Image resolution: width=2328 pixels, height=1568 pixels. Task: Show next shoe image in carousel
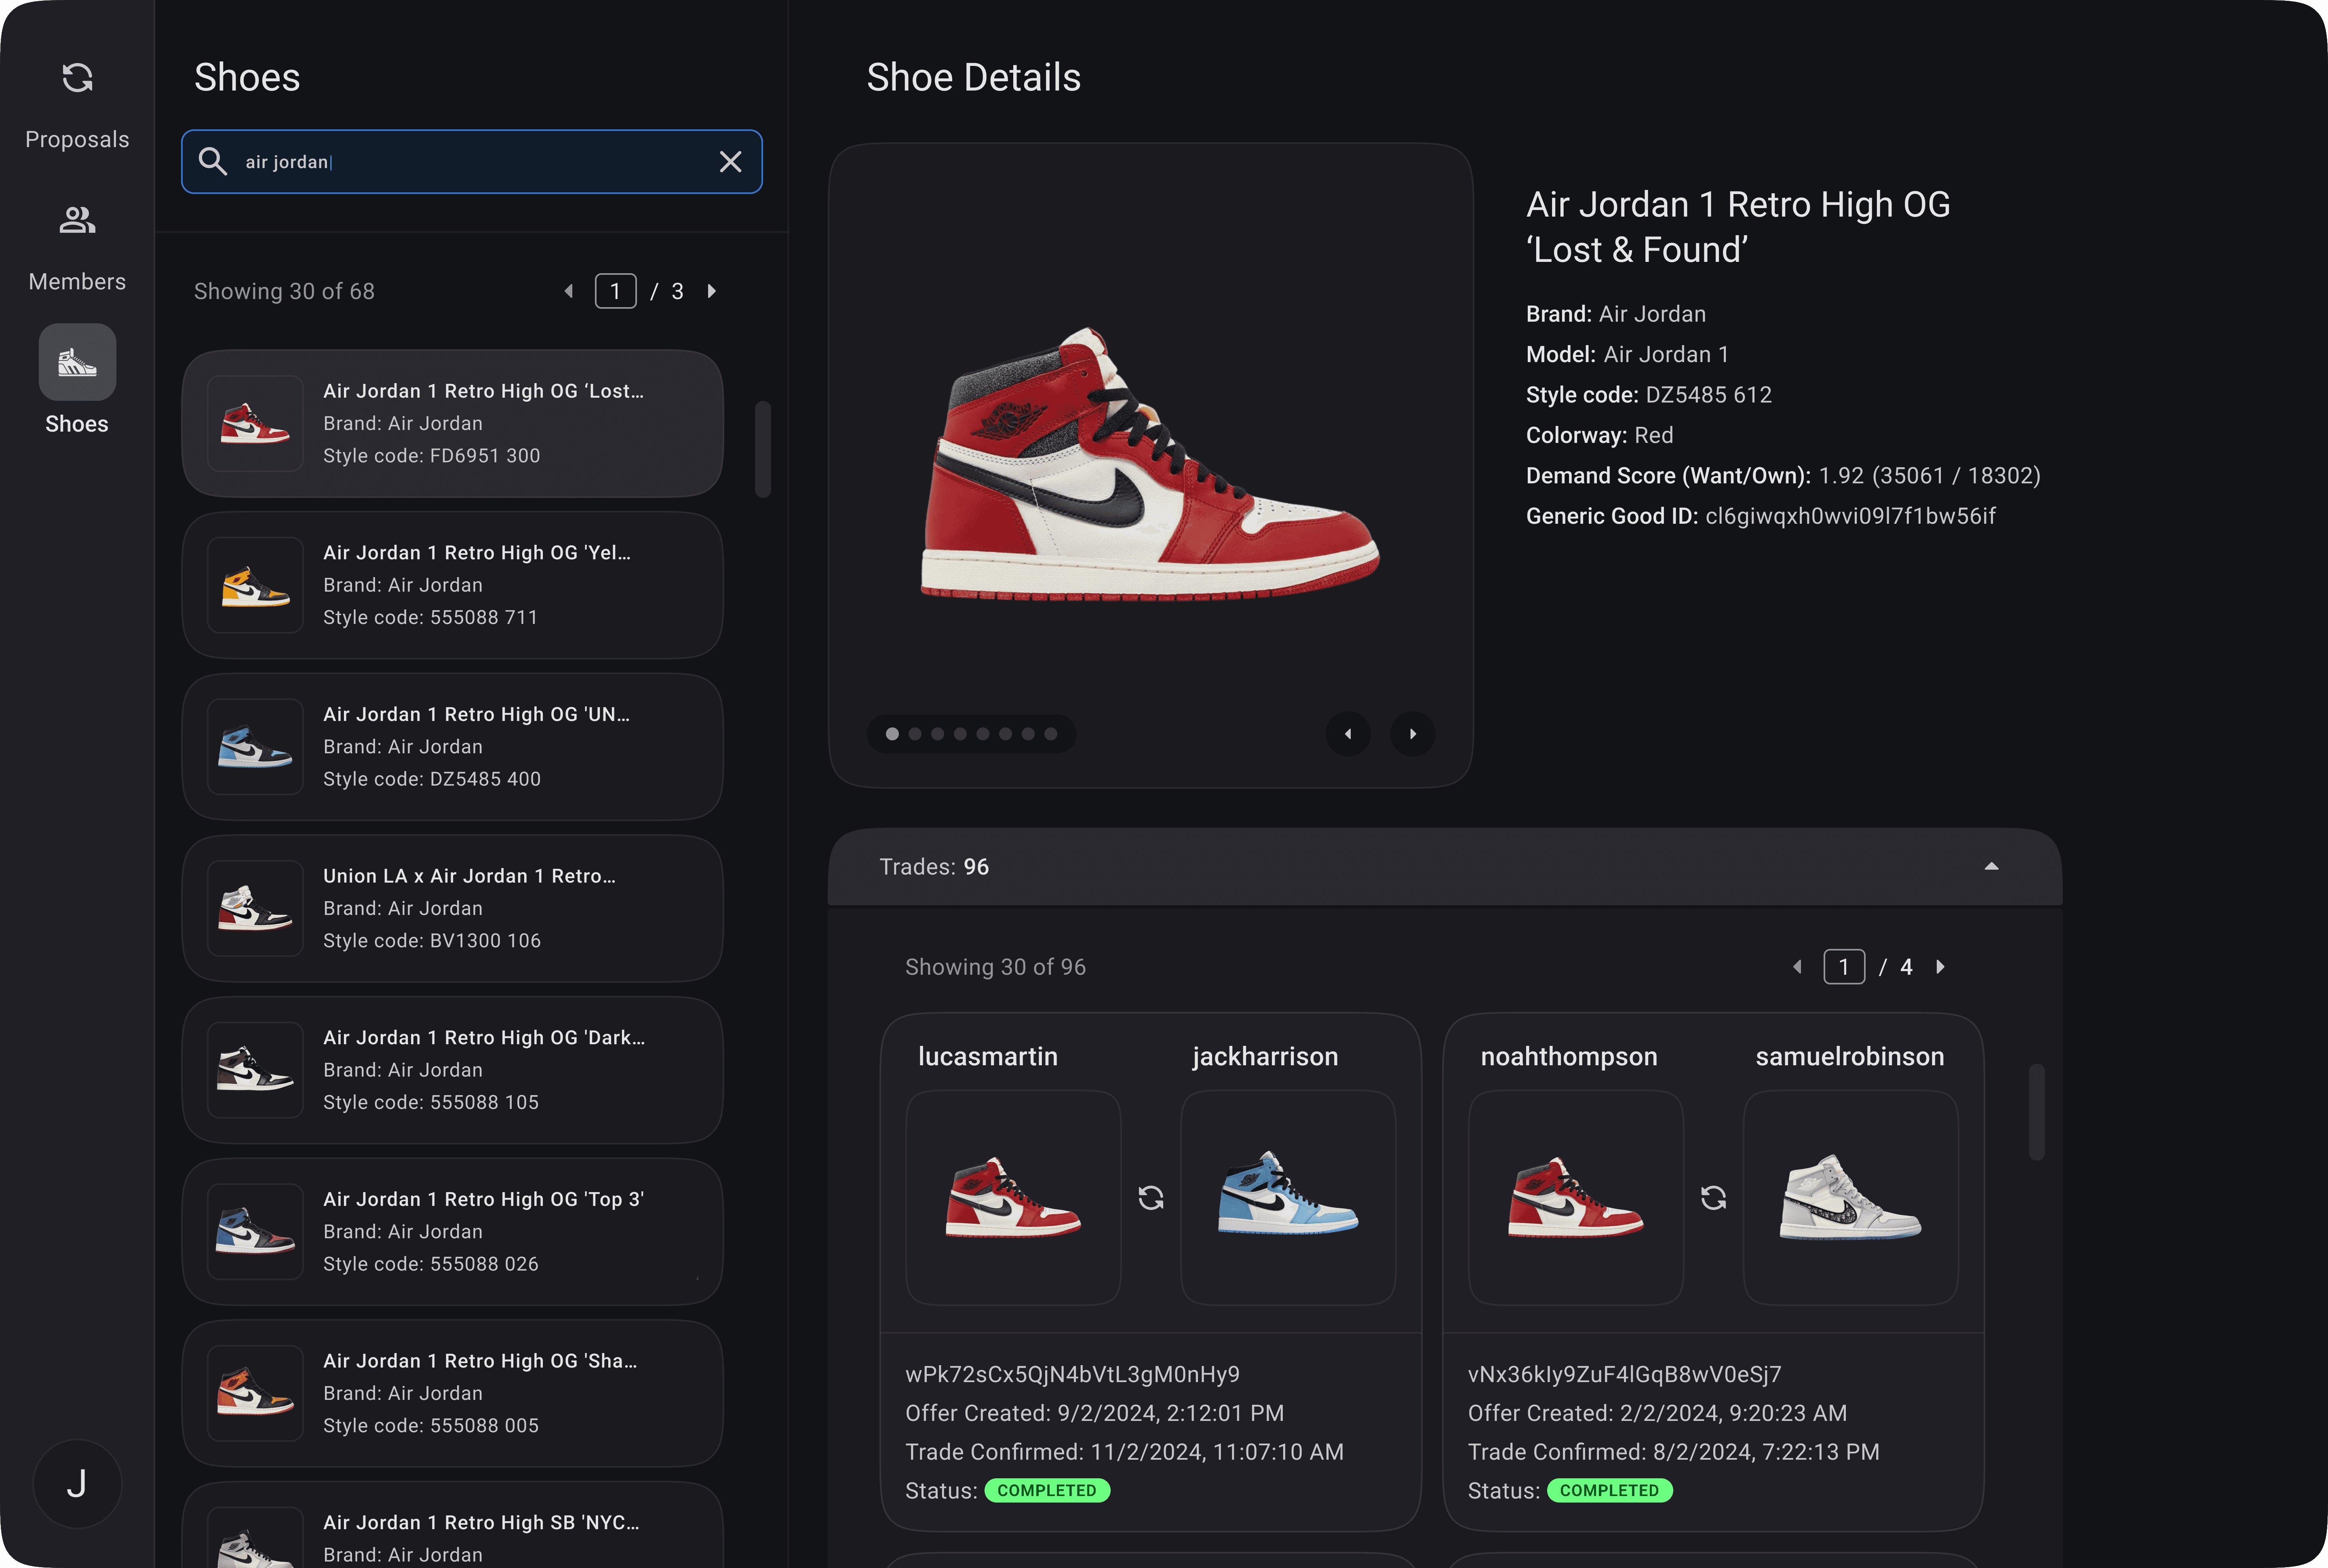(x=1412, y=734)
